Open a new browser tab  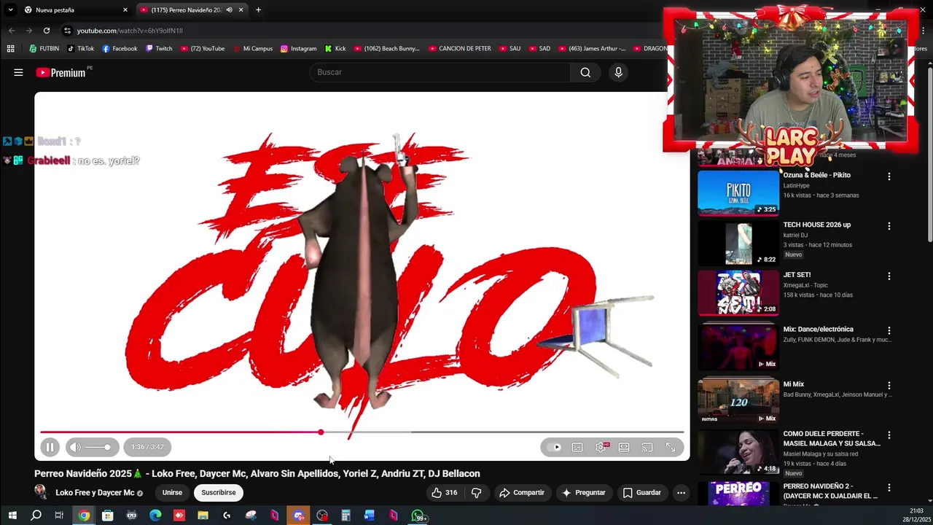pos(258,10)
